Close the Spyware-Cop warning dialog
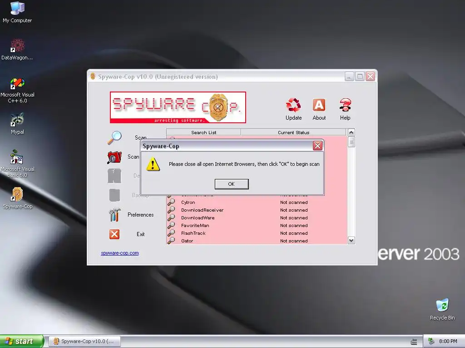 tap(317, 145)
